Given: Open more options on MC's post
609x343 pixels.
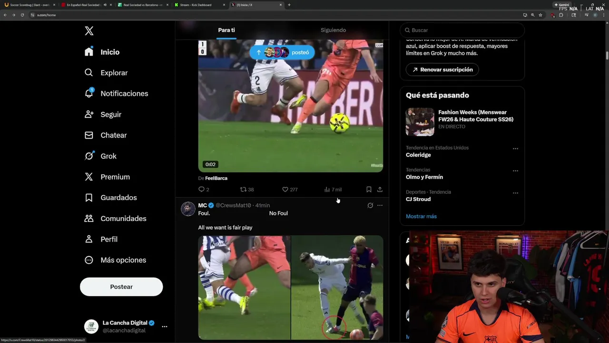Looking at the screenshot, I should pyautogui.click(x=380, y=205).
